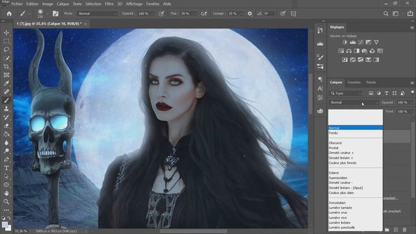Add a Brightness/Contrast adjustment

(344, 42)
